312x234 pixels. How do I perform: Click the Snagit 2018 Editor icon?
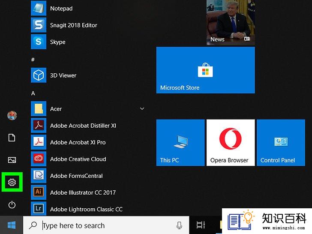tap(39, 25)
